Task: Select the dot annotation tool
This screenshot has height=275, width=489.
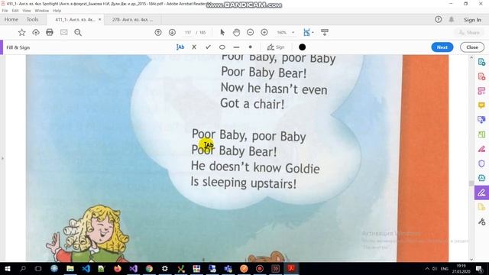Action: (250, 47)
